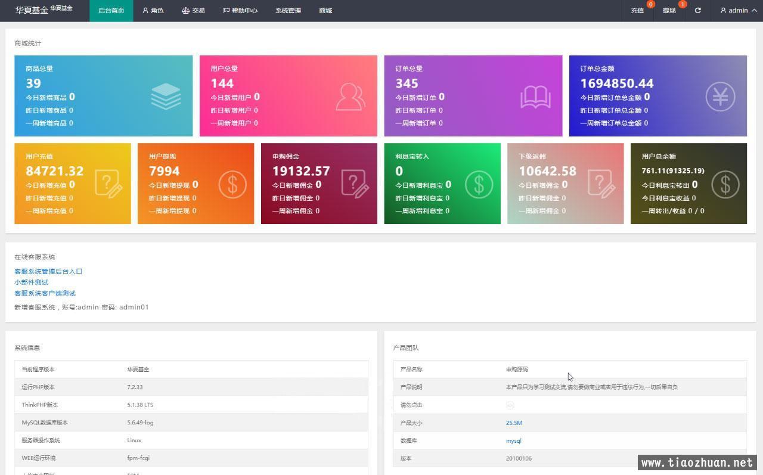Open the 系统管理 menu

pos(288,11)
